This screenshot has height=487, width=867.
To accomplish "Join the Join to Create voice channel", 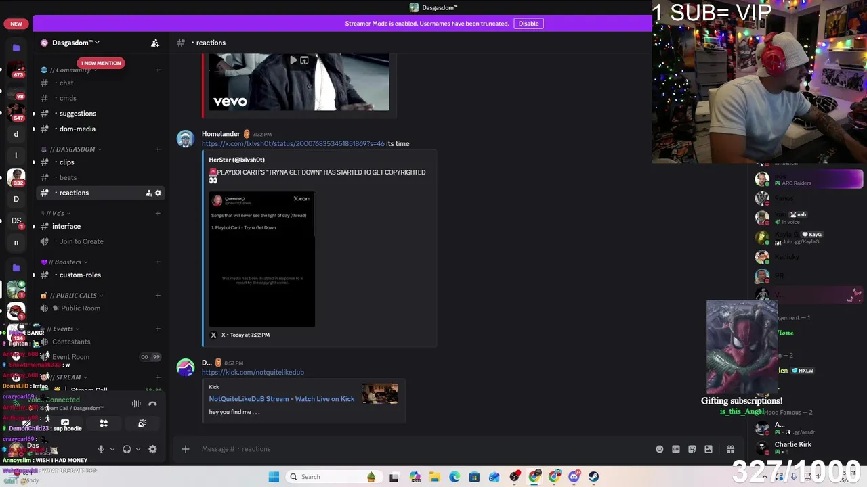I will pos(100,241).
